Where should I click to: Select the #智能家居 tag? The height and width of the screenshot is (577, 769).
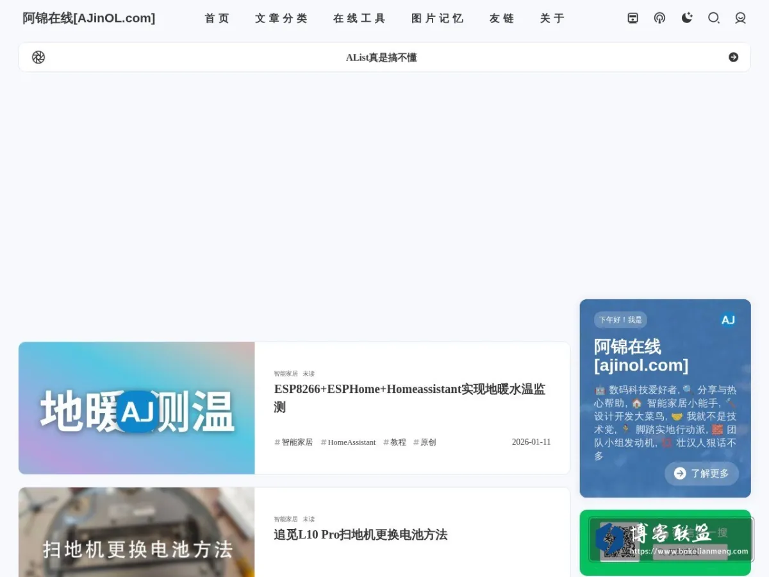click(x=294, y=442)
